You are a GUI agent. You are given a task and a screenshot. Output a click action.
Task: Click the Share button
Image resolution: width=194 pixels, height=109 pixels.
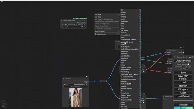pyautogui.click(x=183, y=108)
